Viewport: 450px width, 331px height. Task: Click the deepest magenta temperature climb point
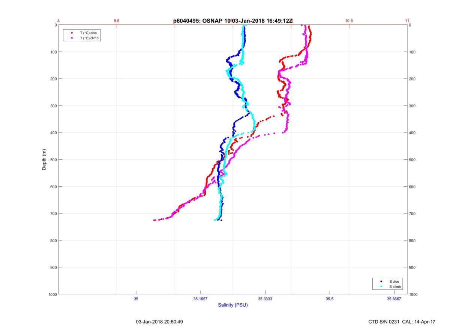[x=154, y=220]
